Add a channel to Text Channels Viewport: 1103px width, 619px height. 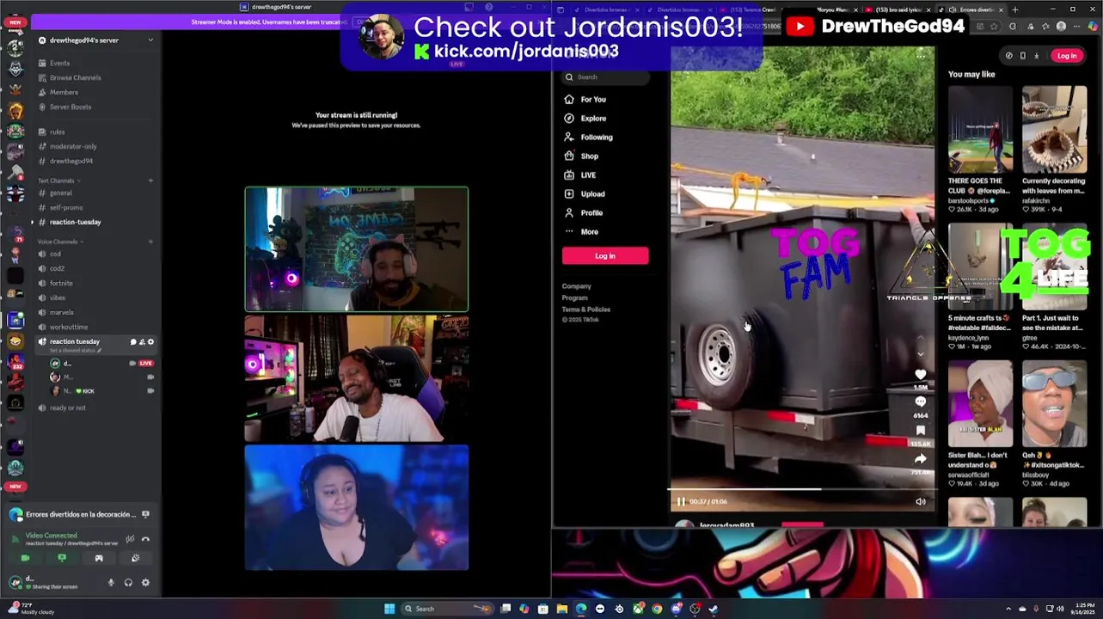[x=150, y=181]
